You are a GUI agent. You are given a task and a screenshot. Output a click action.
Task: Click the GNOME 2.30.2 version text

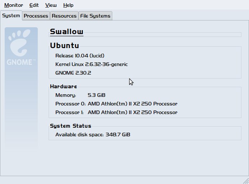[73, 73]
